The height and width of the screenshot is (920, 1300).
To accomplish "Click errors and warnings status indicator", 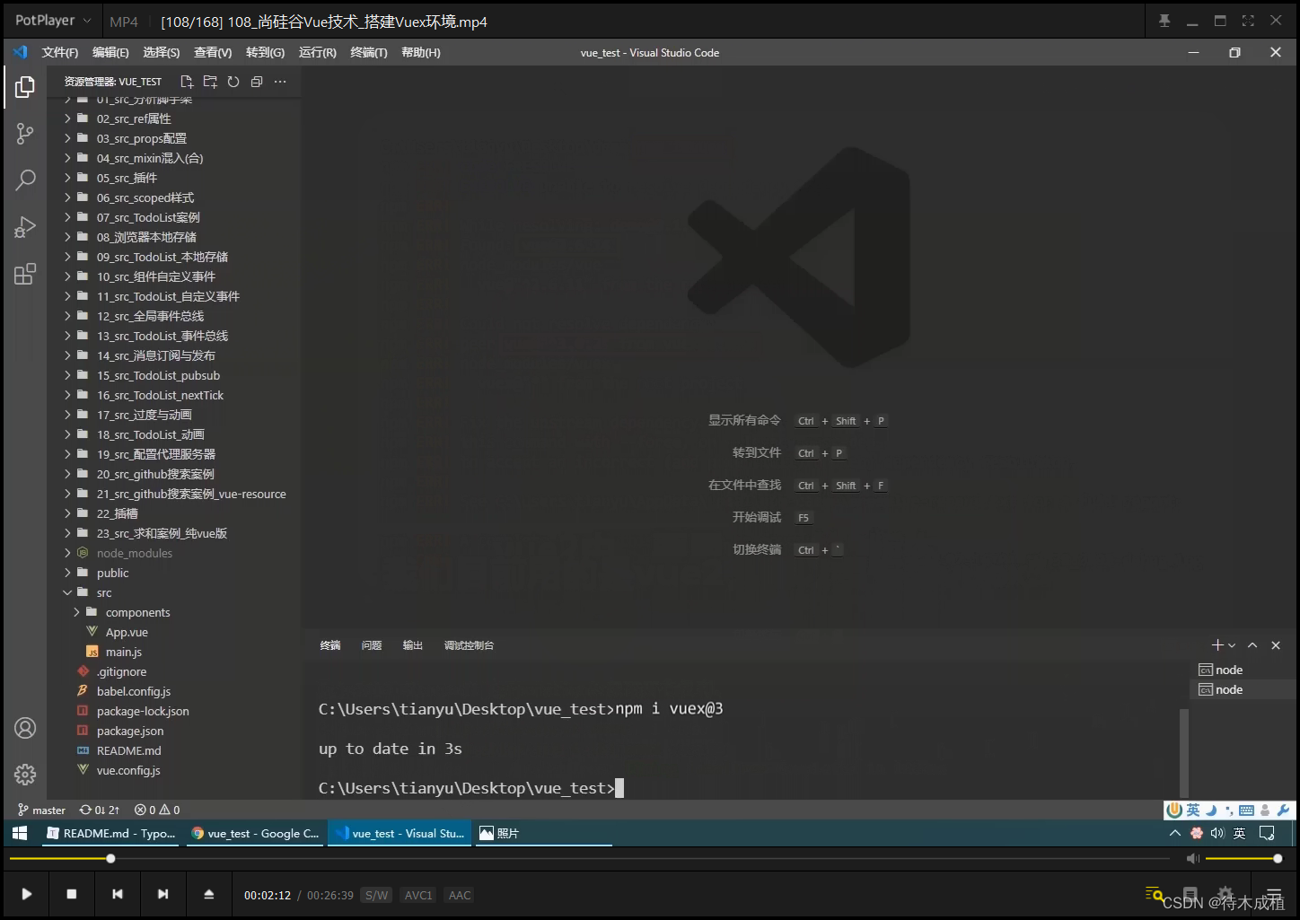I will pos(157,810).
